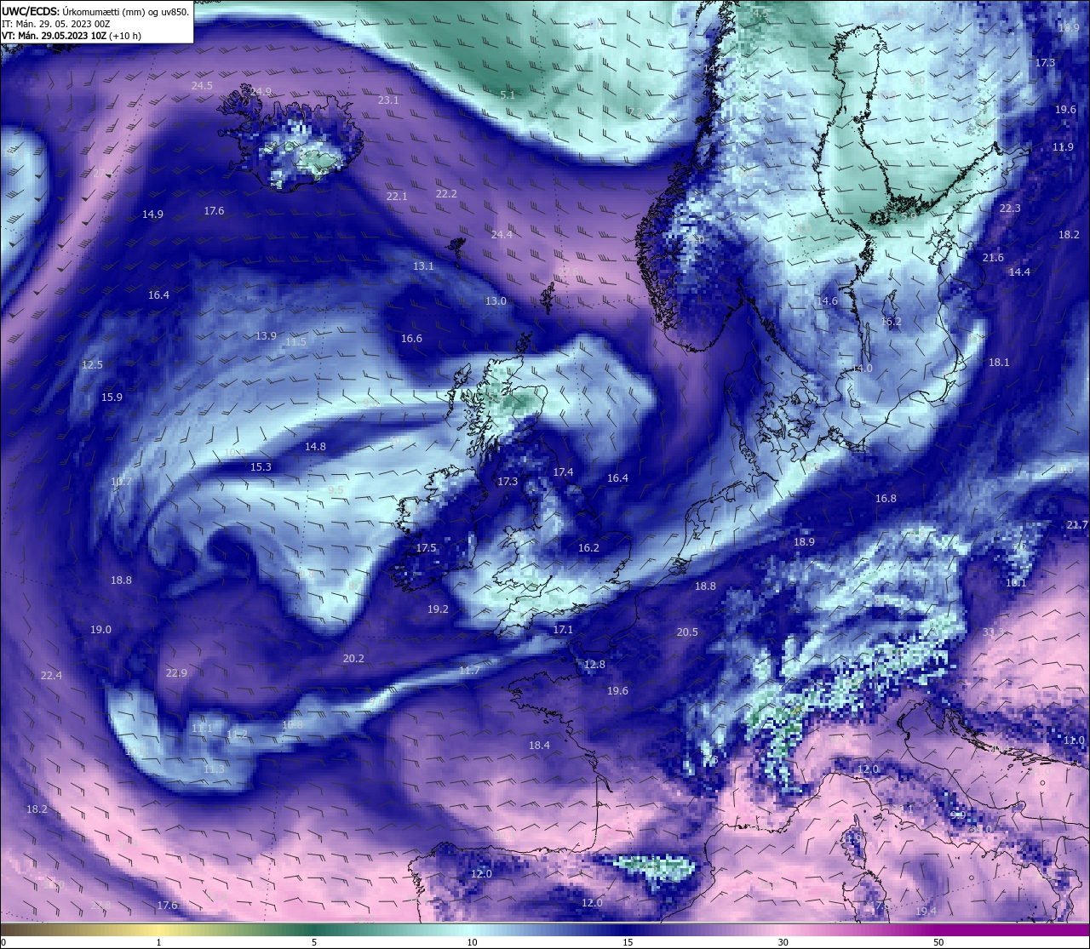Image resolution: width=1090 pixels, height=949 pixels.
Task: Click the 20.2 map value
Action: (x=353, y=658)
